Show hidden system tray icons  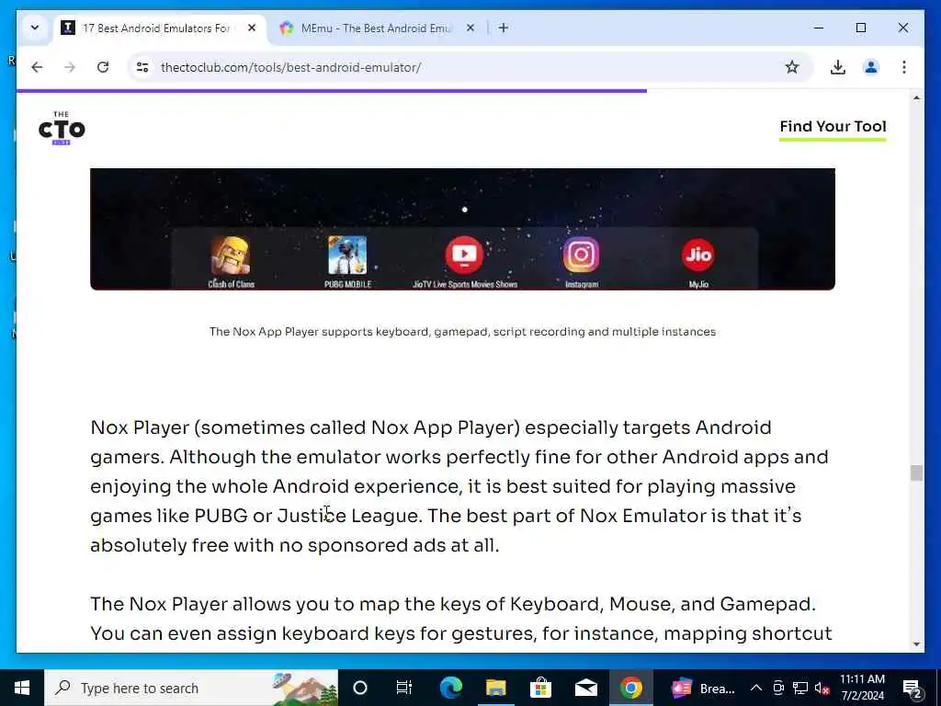tap(756, 688)
